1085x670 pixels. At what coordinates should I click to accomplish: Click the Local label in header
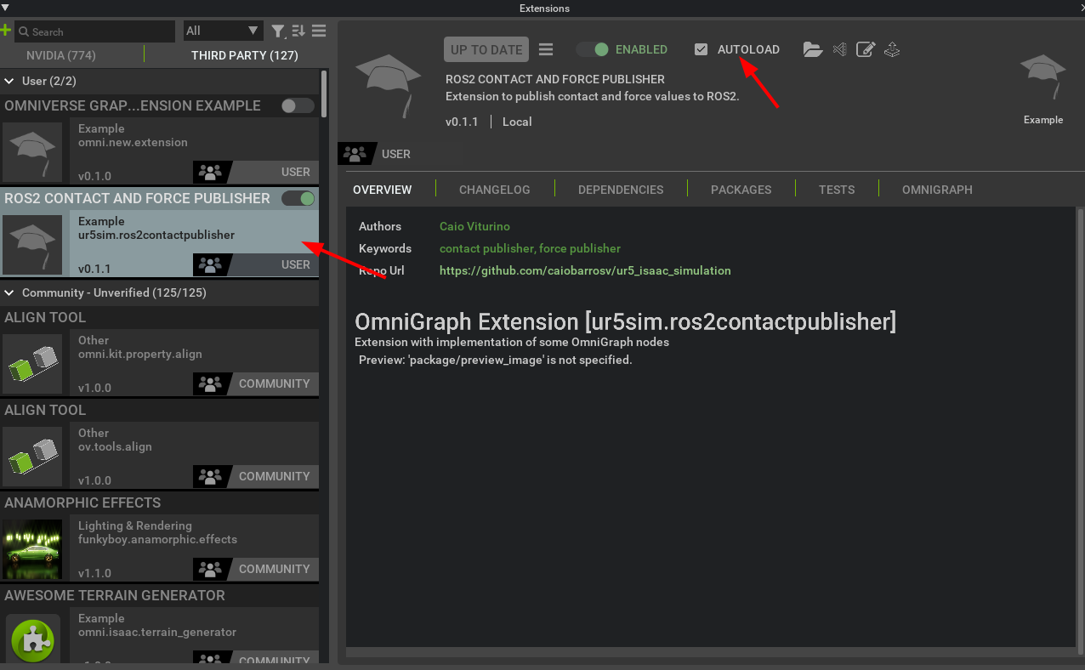tap(517, 122)
